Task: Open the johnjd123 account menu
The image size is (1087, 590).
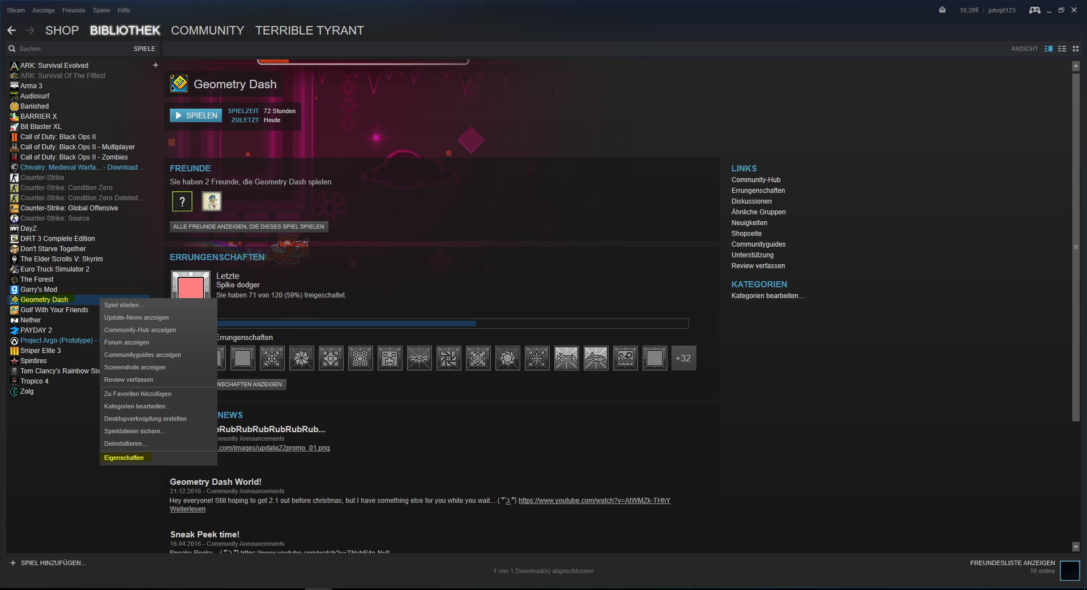Action: coord(1002,10)
